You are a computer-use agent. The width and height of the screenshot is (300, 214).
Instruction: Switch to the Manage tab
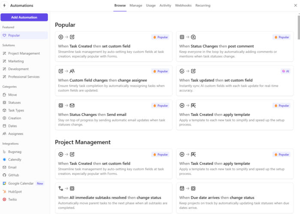pos(136,6)
